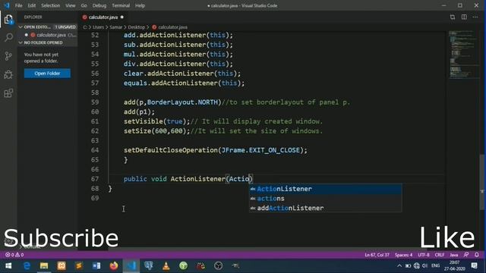The height and width of the screenshot is (273, 486).
Task: Click the taskbar clock and date
Action: pos(455,265)
